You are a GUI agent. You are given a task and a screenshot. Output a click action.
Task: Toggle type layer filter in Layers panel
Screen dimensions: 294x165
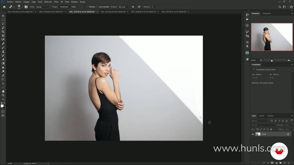pos(279,121)
